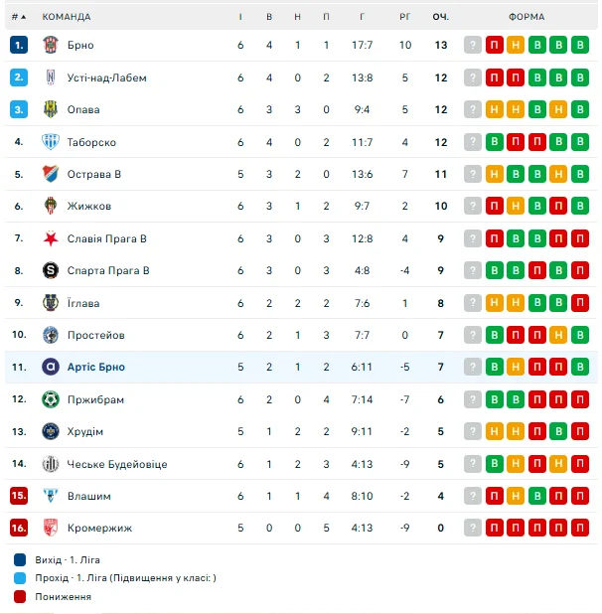Click the Vlašim team crest
602x614 pixels.
click(51, 496)
